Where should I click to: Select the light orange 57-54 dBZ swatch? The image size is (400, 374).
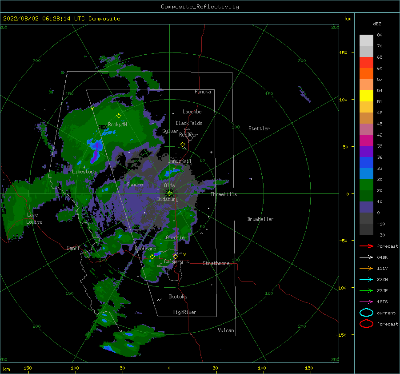click(366, 85)
